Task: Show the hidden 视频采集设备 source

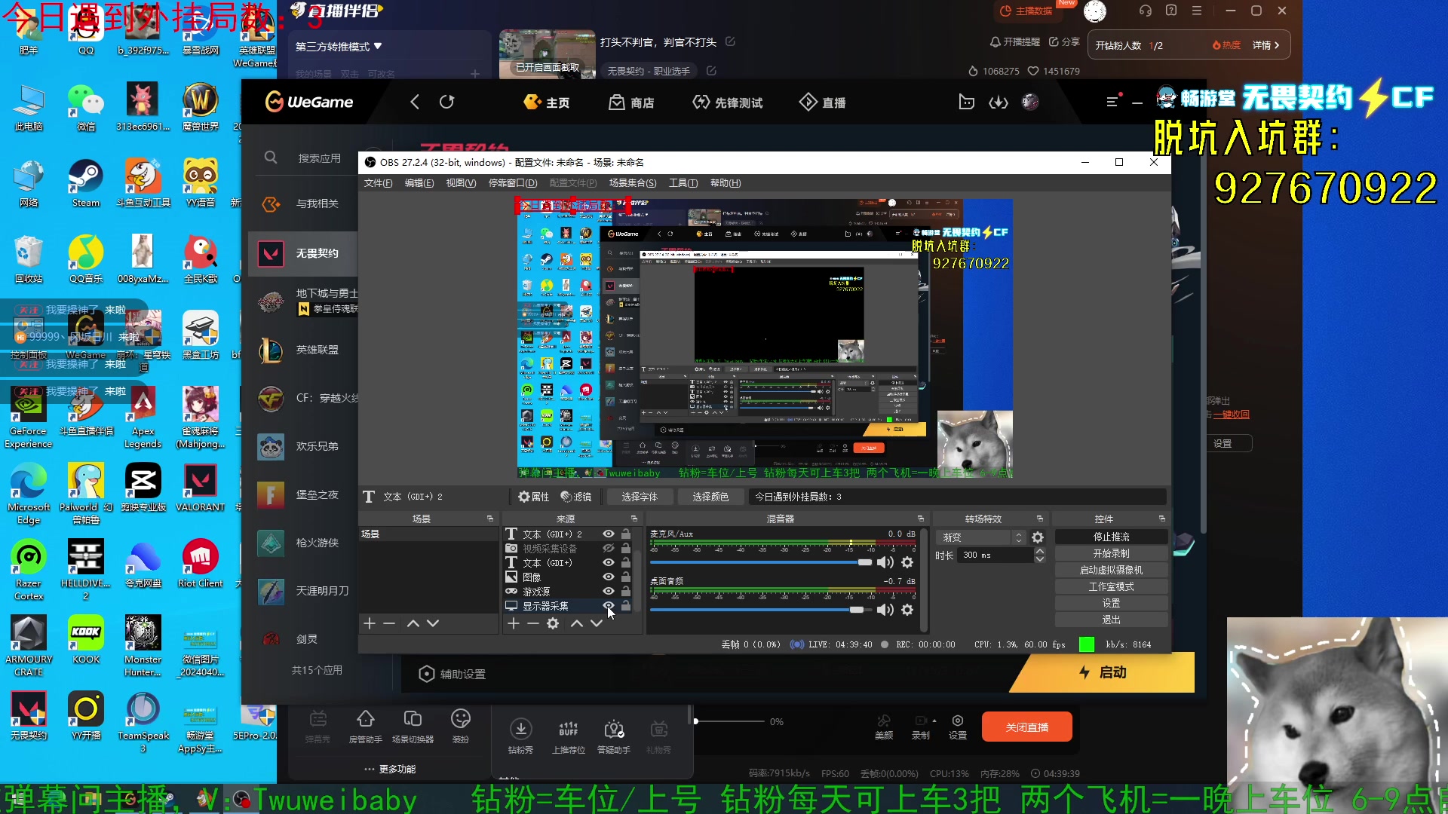Action: point(608,548)
